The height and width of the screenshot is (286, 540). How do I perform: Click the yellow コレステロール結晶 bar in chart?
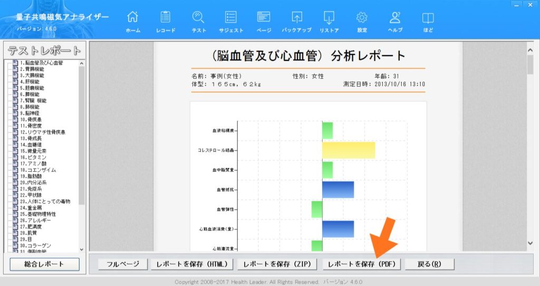tap(348, 150)
